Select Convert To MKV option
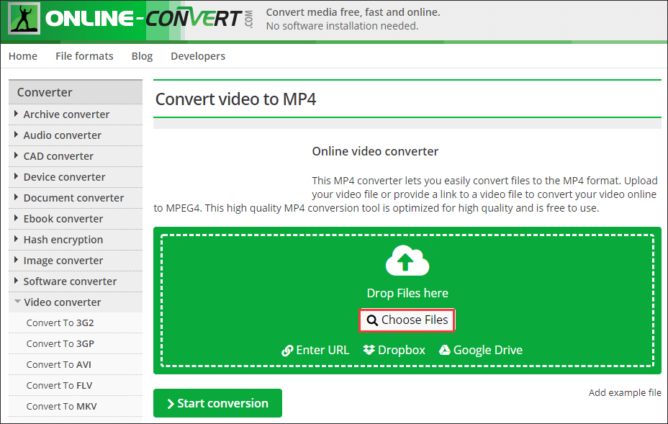Viewport: 668px width, 424px height. click(61, 407)
